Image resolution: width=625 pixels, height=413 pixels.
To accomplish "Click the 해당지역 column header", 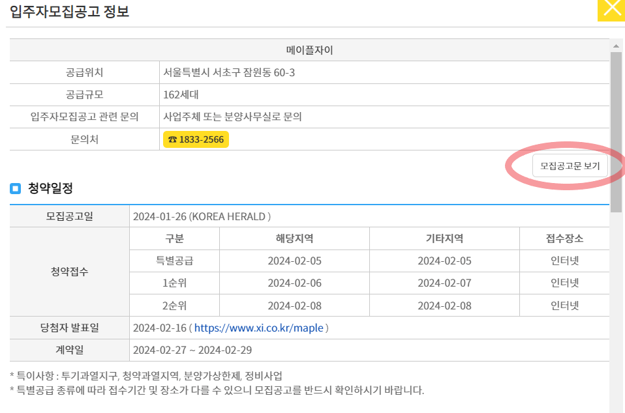I will coord(295,238).
